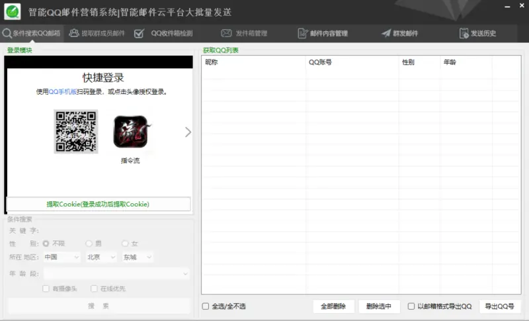
Task: Click the 年龄 column header
Action: 466,62
